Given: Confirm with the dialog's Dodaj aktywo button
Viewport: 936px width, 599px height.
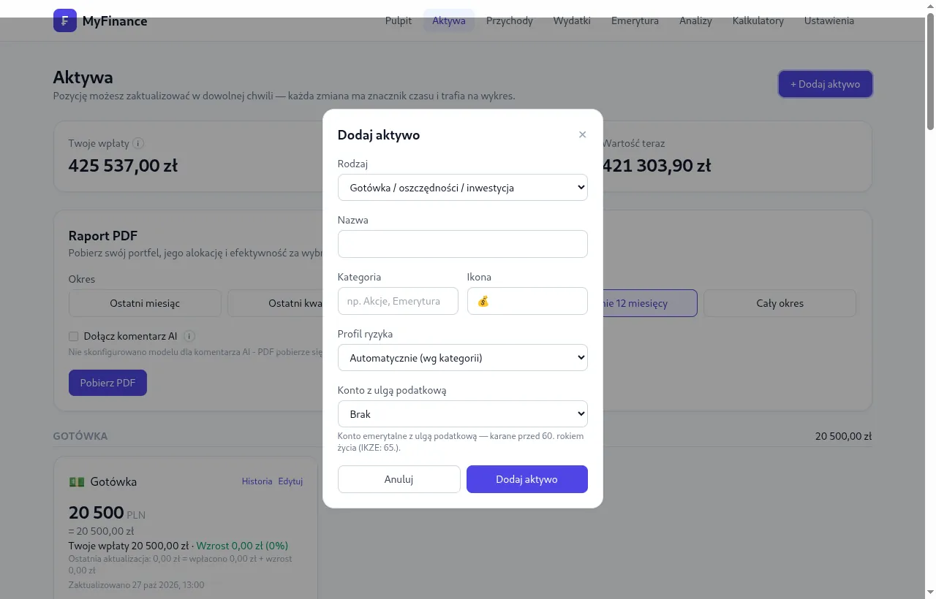Looking at the screenshot, I should [x=527, y=479].
